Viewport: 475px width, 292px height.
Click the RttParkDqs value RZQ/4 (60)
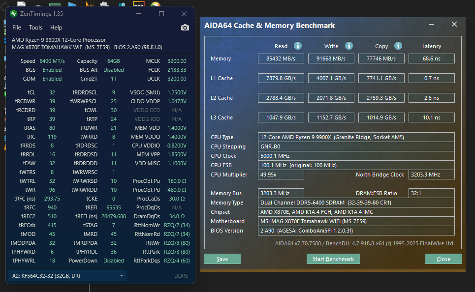[x=177, y=261]
